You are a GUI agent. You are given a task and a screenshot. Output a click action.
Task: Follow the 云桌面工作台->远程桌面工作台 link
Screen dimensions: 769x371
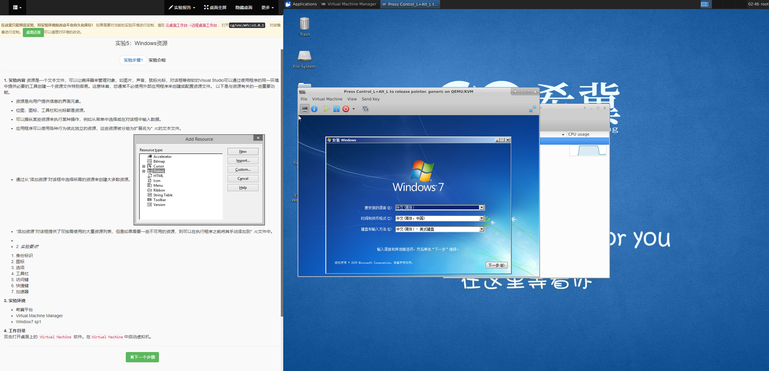coord(191,25)
